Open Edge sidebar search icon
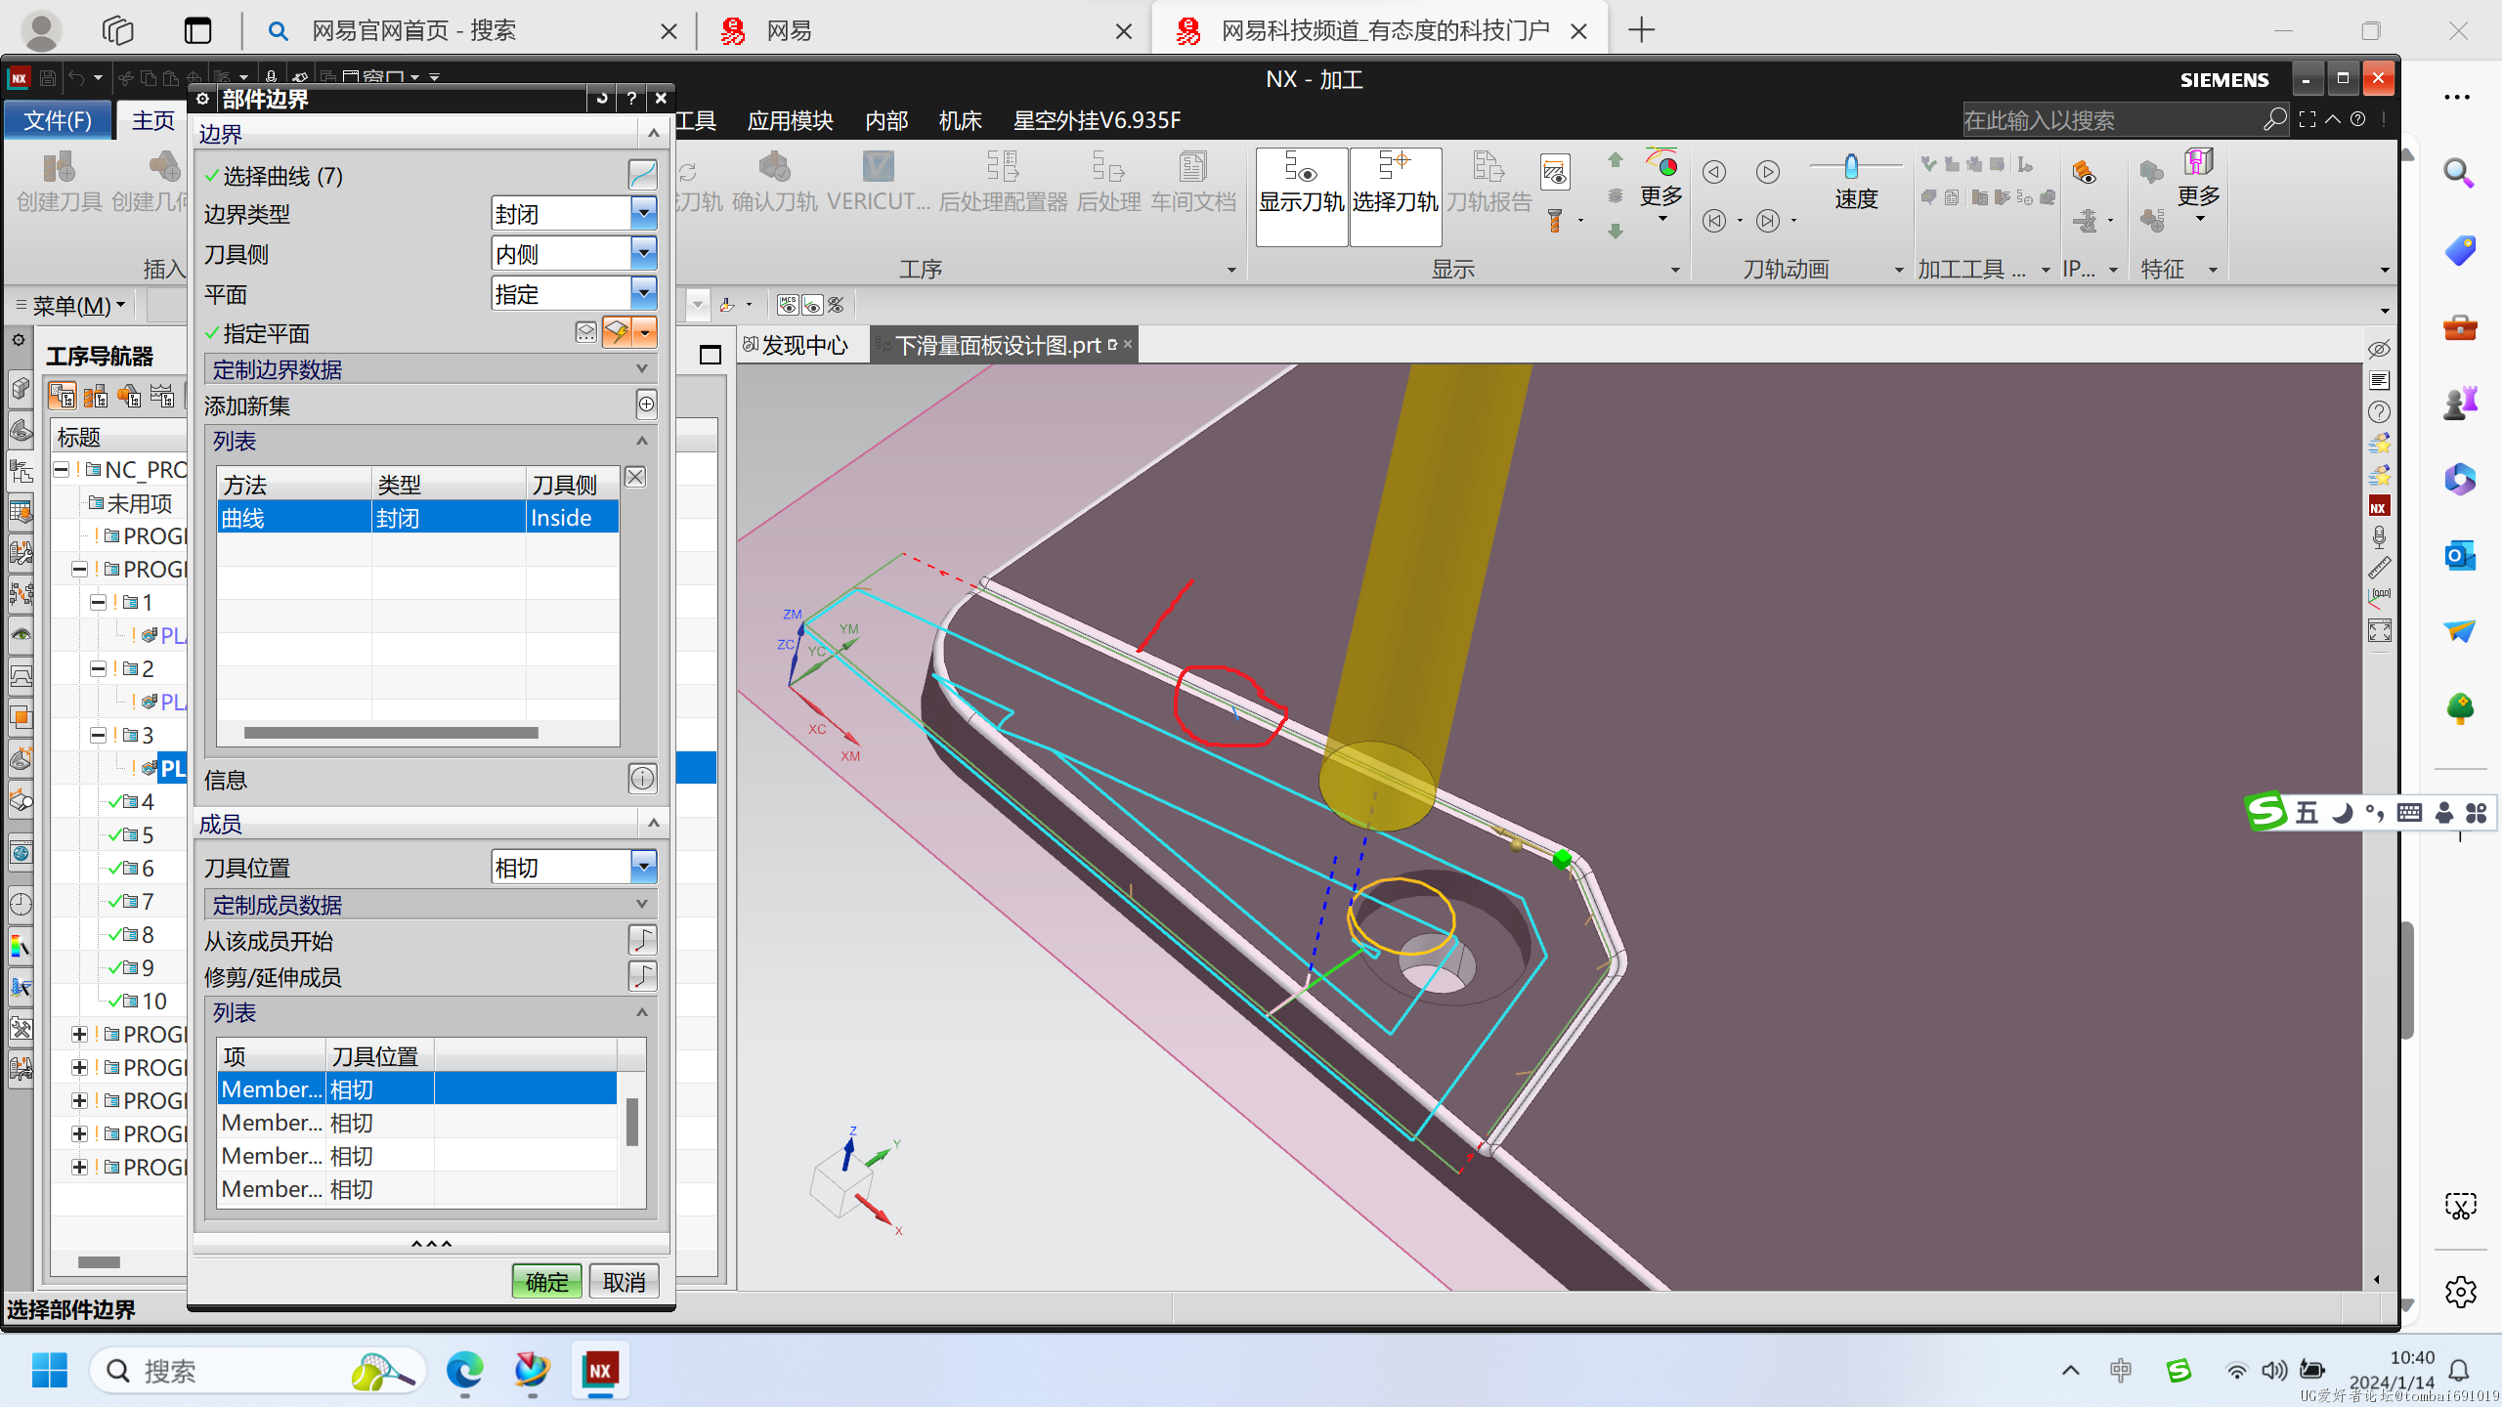Image resolution: width=2502 pixels, height=1407 pixels. pos(2459,174)
